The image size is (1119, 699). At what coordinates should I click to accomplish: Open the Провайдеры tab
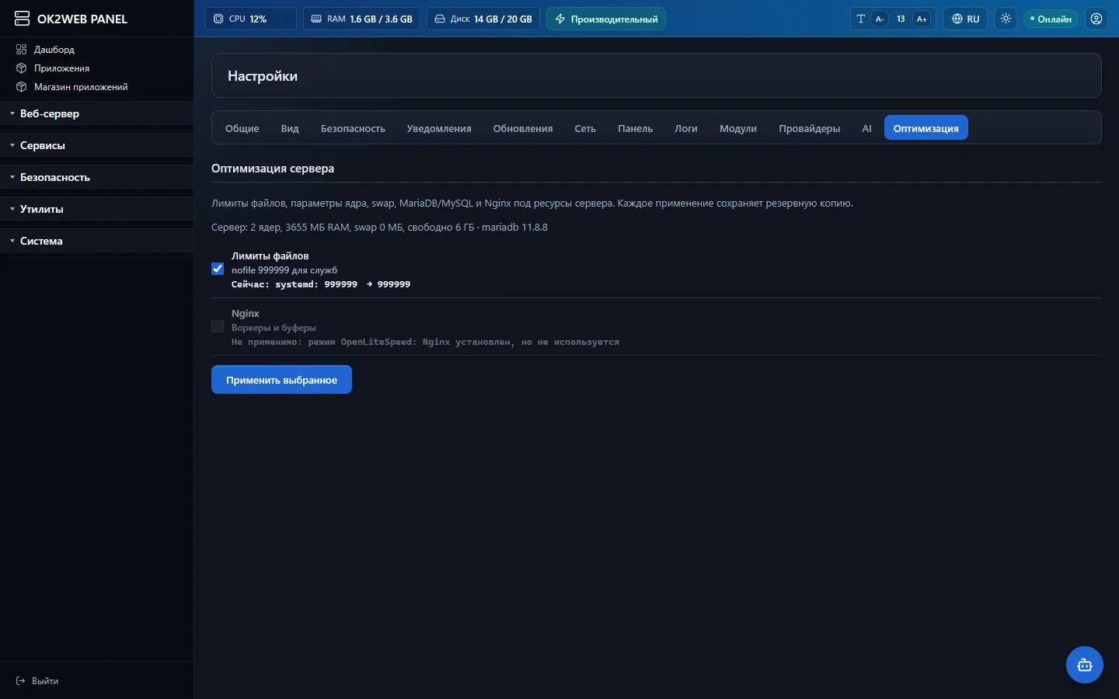(810, 128)
